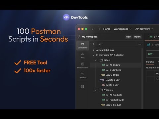The height and width of the screenshot is (119, 159).
Task: Open the History sidebar panel
Action: click(x=82, y=76)
